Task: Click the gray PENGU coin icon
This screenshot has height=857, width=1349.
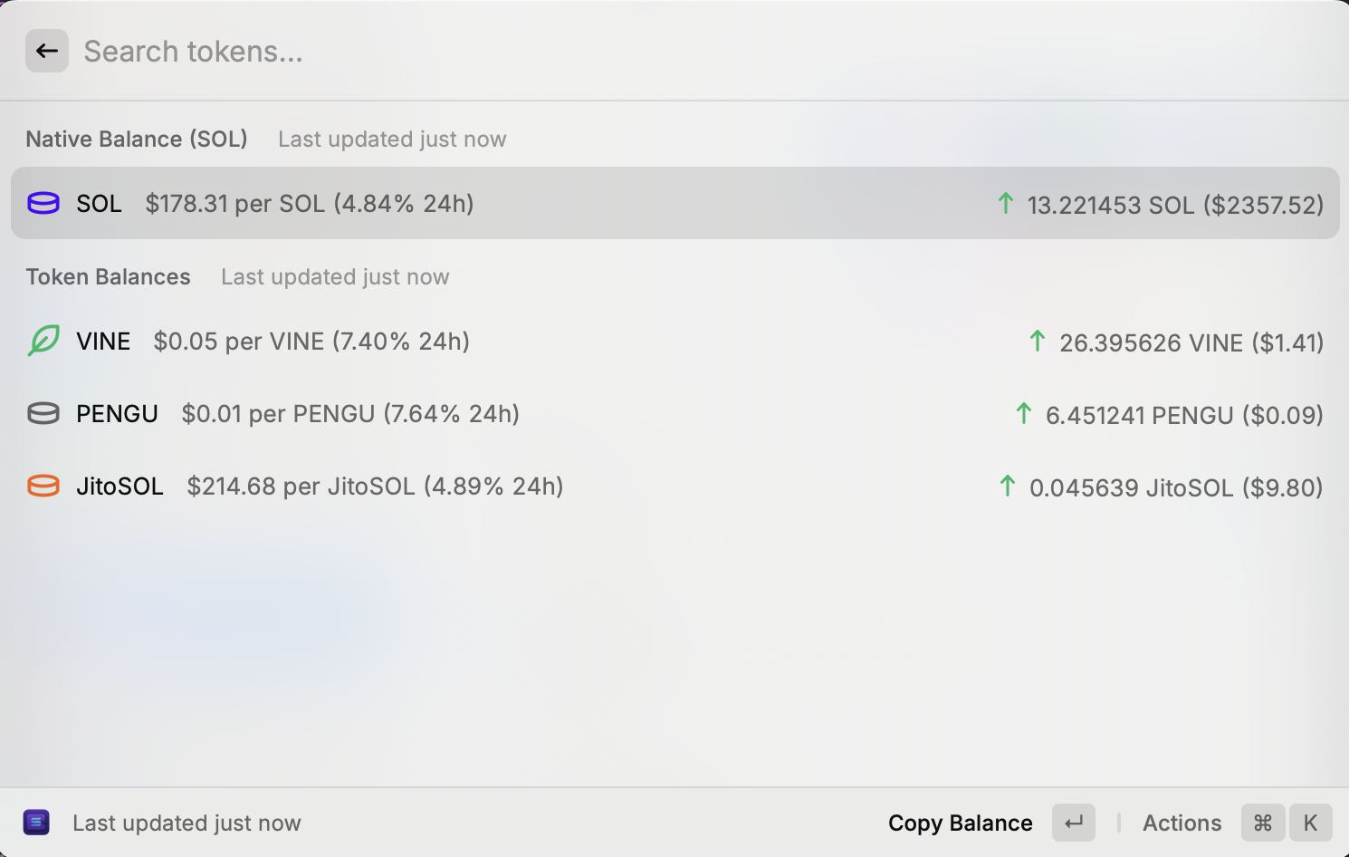Action: click(x=43, y=413)
